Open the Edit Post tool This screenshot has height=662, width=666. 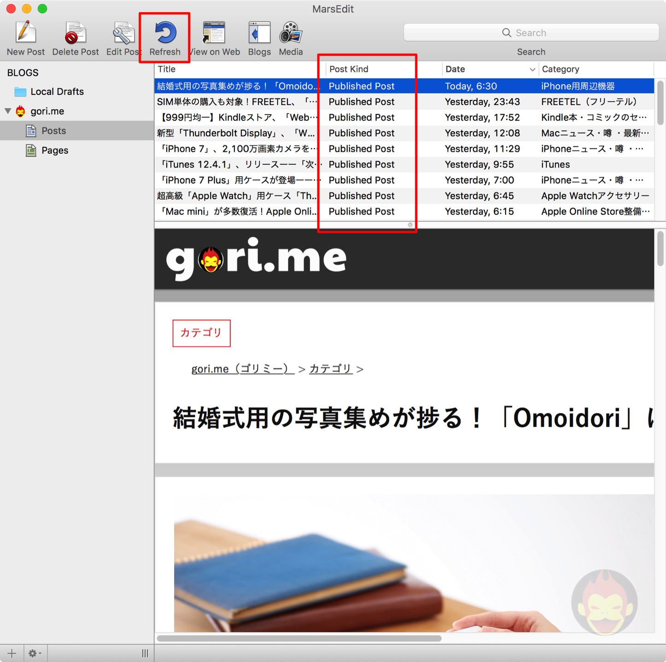(x=123, y=33)
